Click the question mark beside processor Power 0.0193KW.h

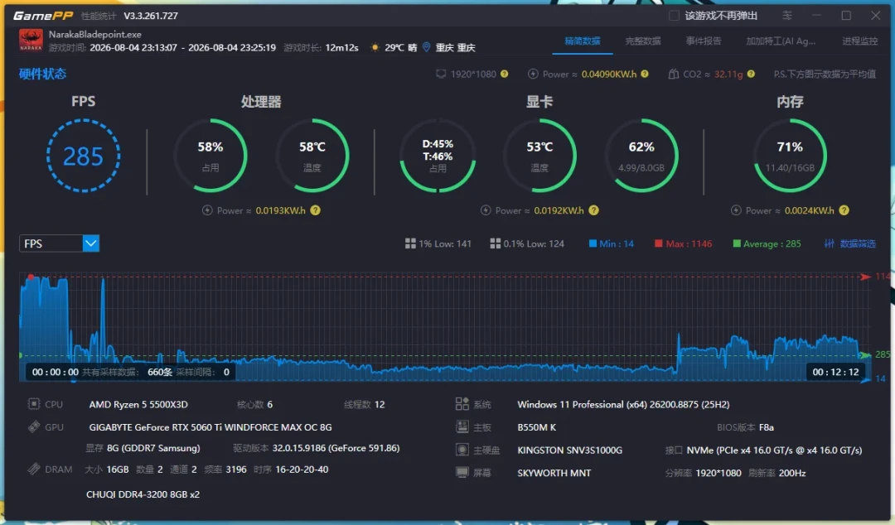click(316, 210)
